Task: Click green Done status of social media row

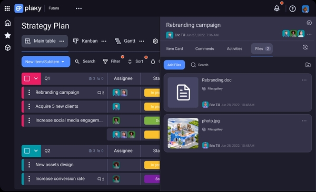Action: click(x=152, y=120)
